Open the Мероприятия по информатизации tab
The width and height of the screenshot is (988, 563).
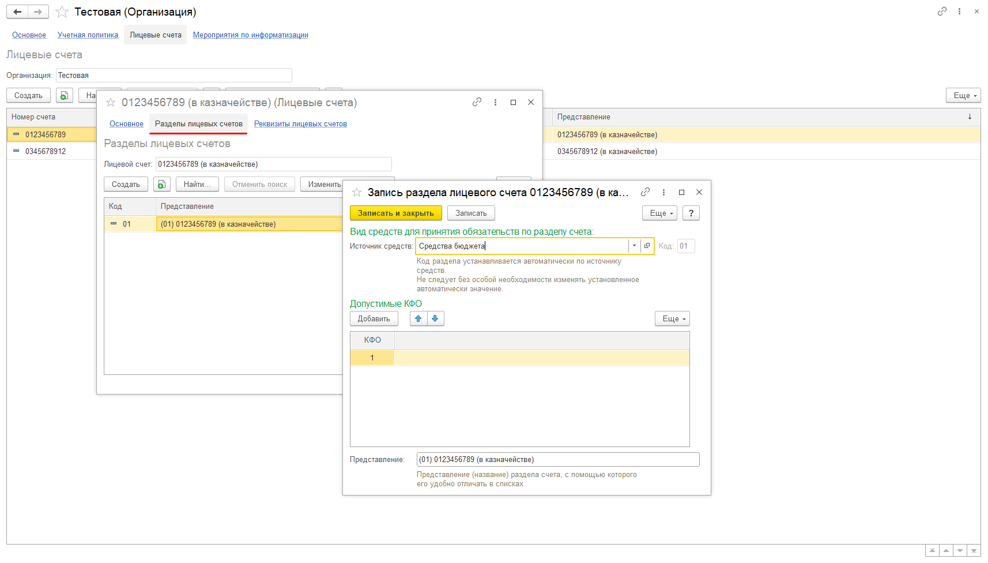click(x=251, y=35)
